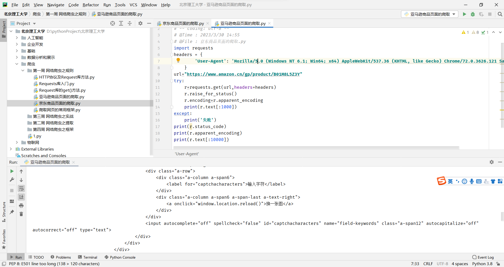Toggle the Favorites side tool window

[4, 239]
